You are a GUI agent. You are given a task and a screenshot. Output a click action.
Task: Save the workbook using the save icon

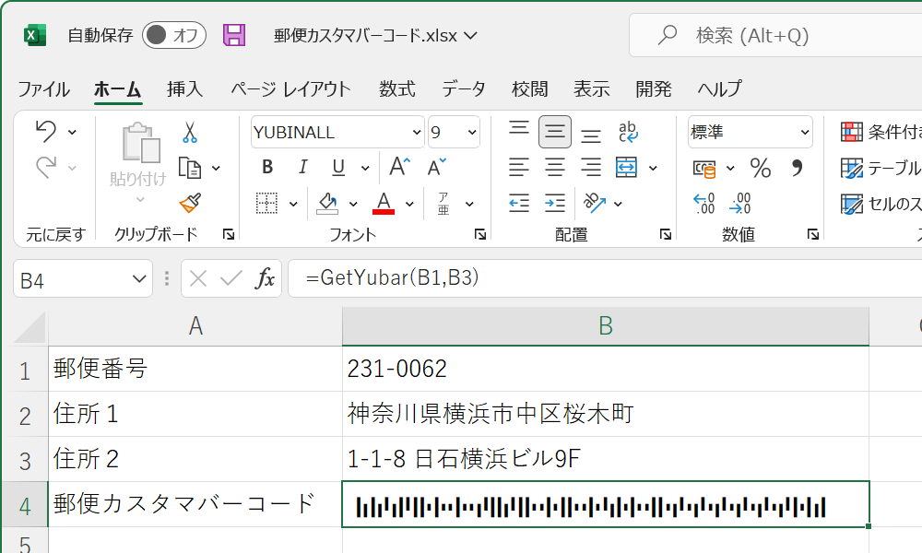(234, 34)
